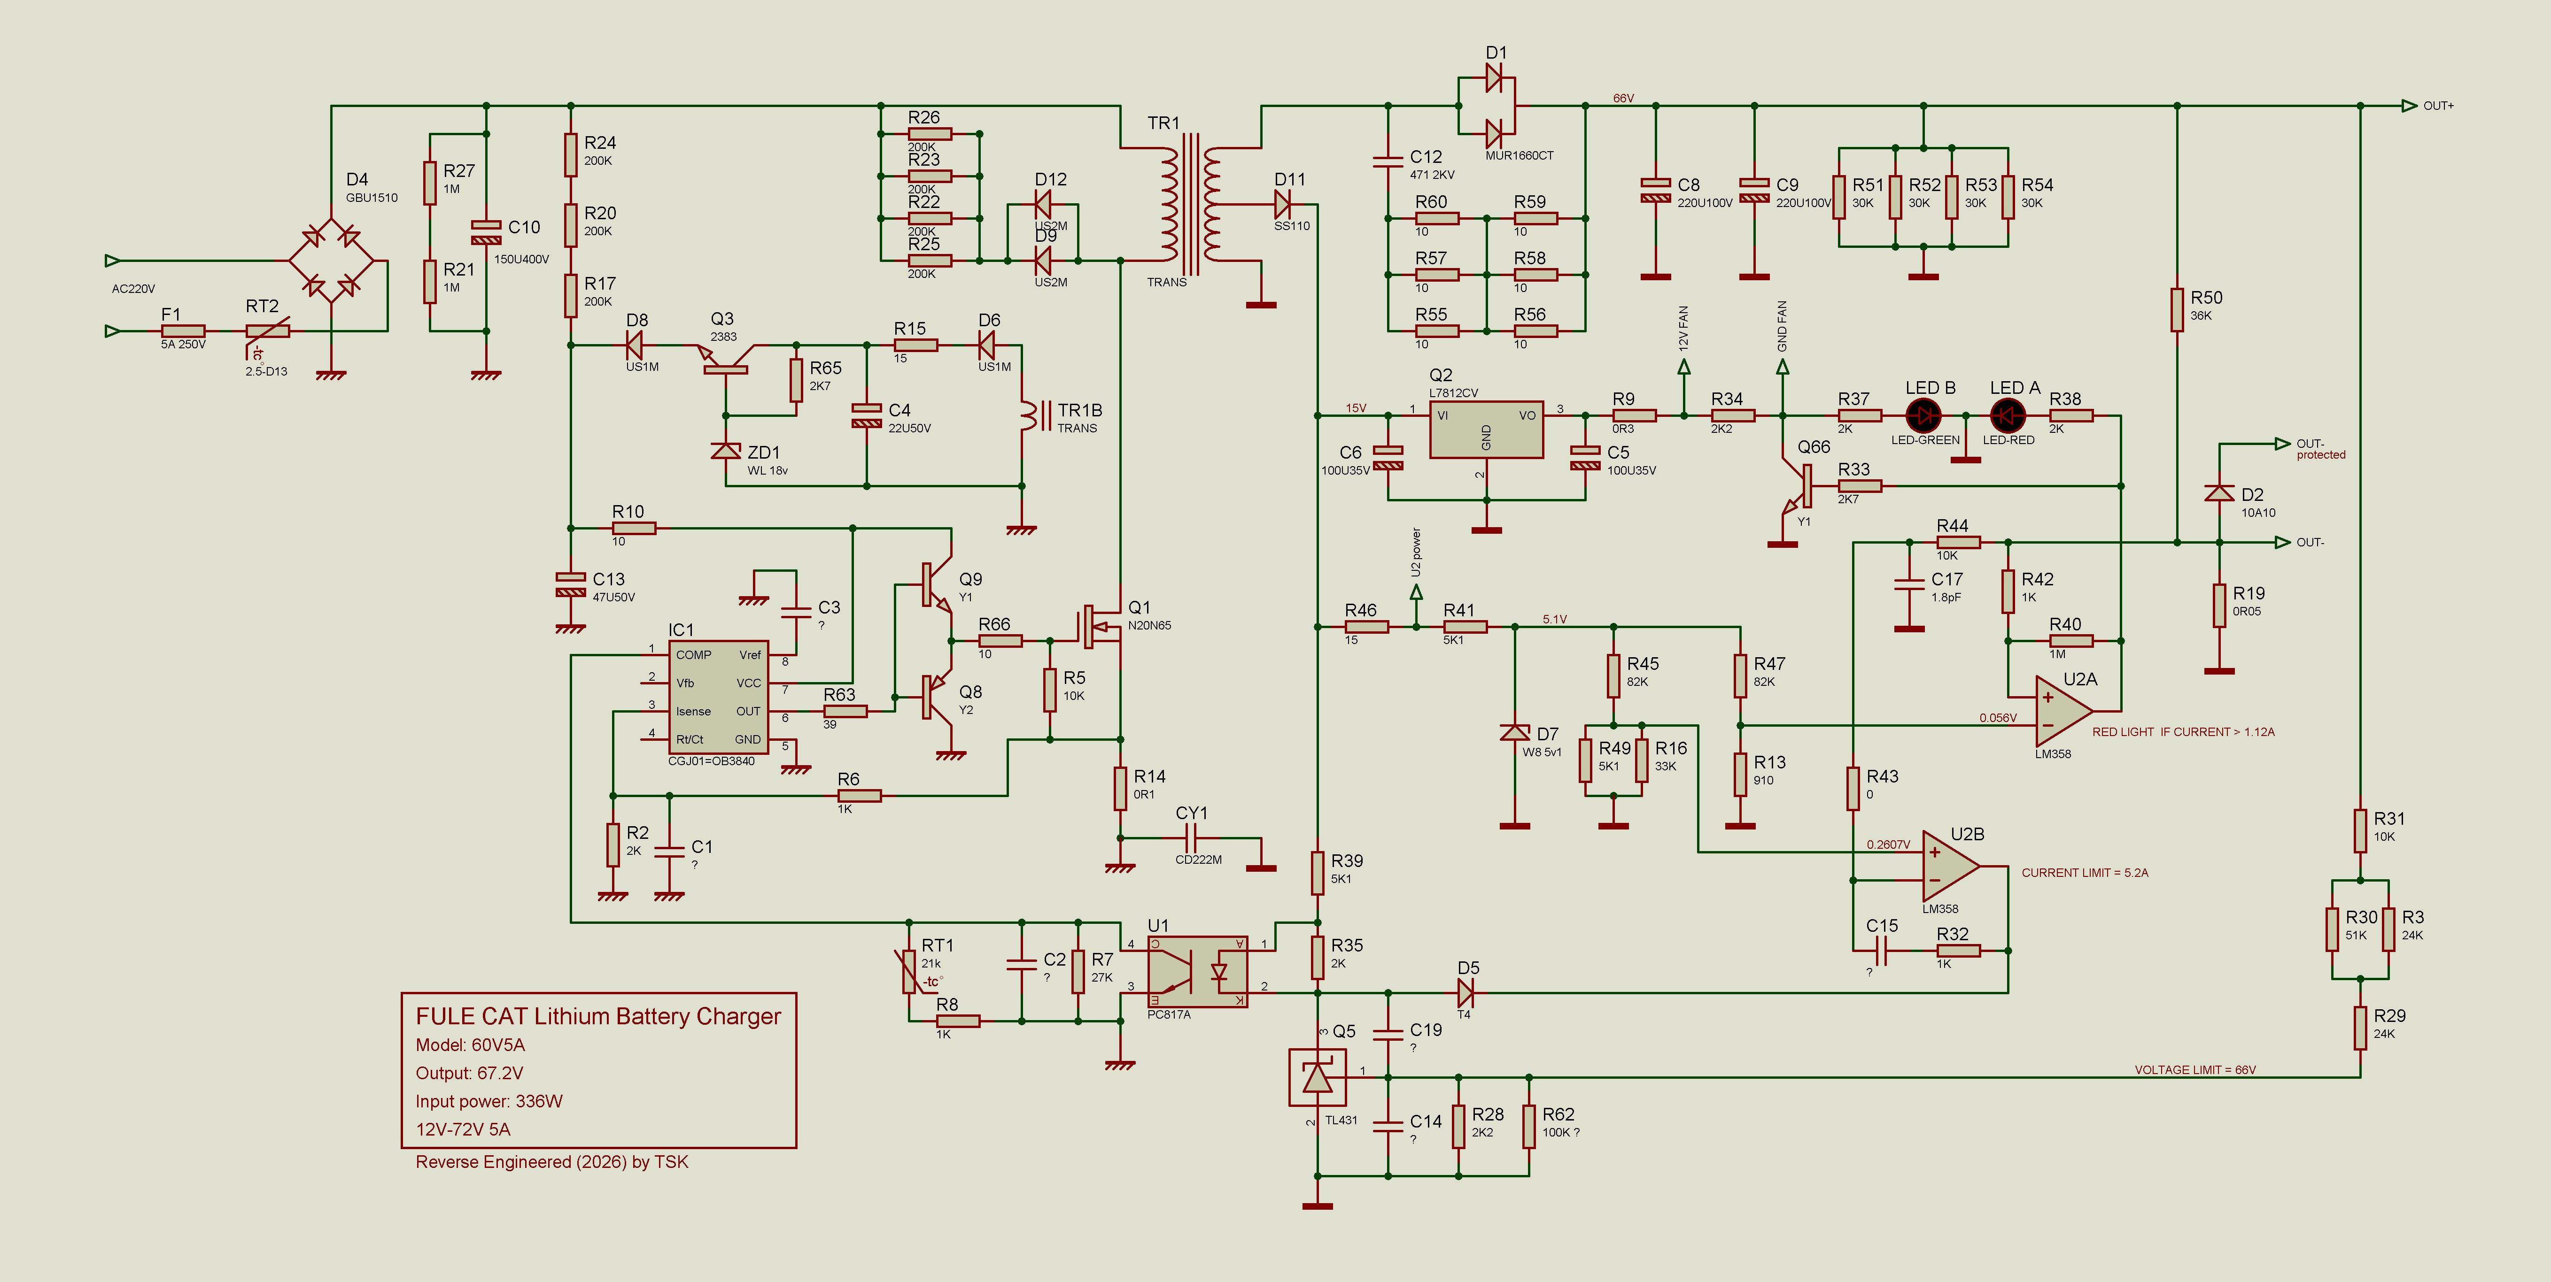This screenshot has width=2551, height=1282.
Task: Click the "5.1V" net voltage label
Action: point(1555,620)
